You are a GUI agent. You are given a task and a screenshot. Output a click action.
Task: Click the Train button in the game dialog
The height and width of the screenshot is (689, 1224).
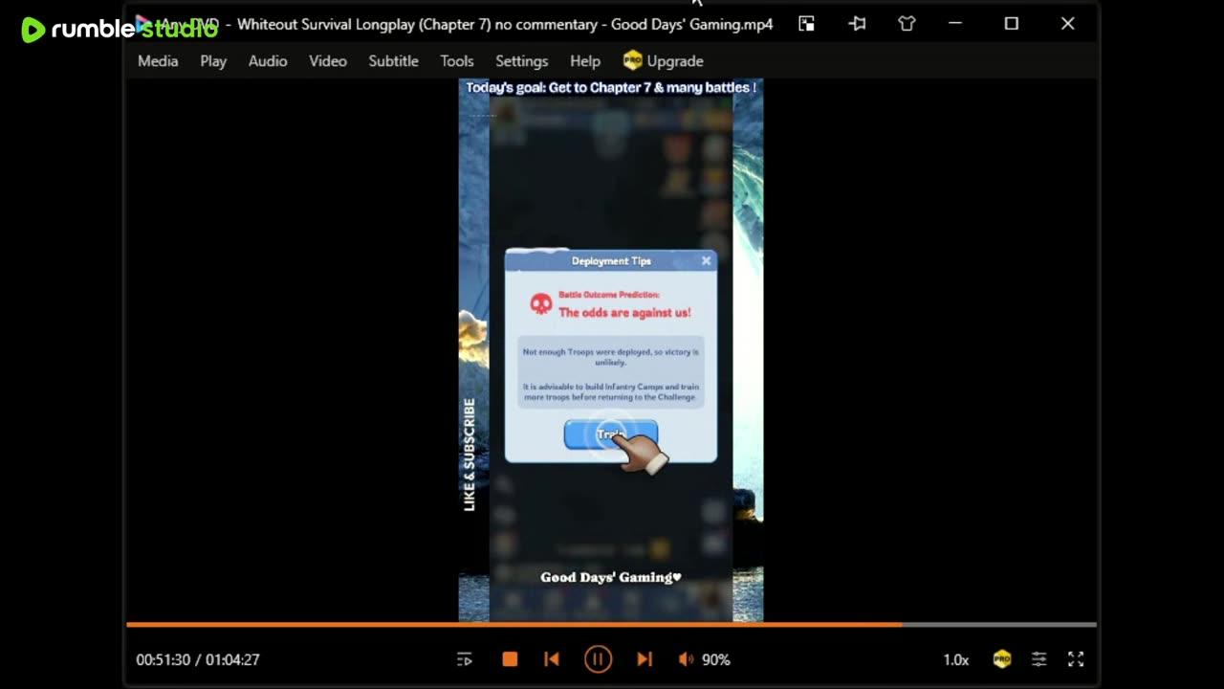[x=610, y=435]
